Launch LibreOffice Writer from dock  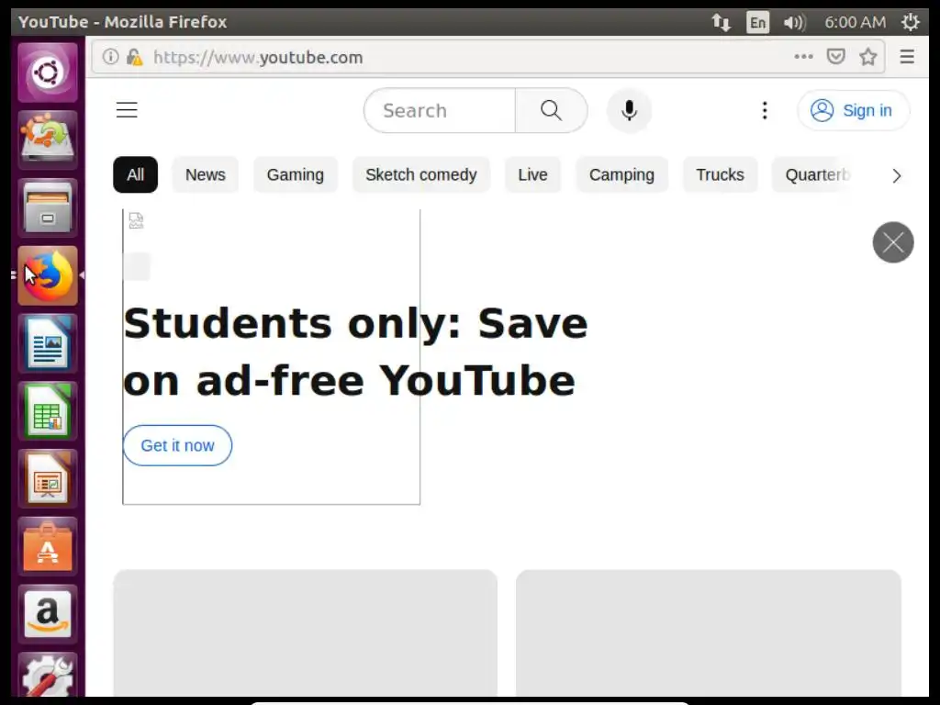coord(48,343)
